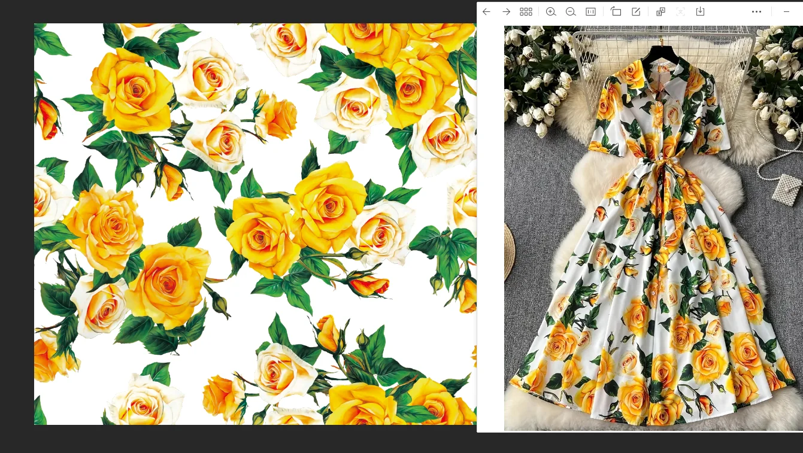Rotate the image with the rotate icon
Screen dimensions: 803x453
(x=616, y=12)
